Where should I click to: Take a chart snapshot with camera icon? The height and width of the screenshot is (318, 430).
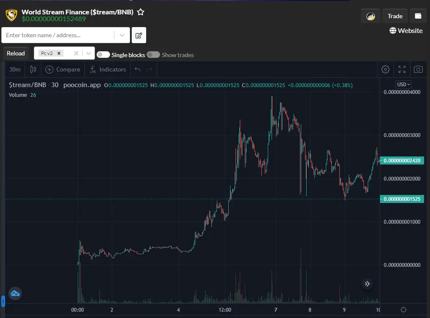click(x=418, y=69)
